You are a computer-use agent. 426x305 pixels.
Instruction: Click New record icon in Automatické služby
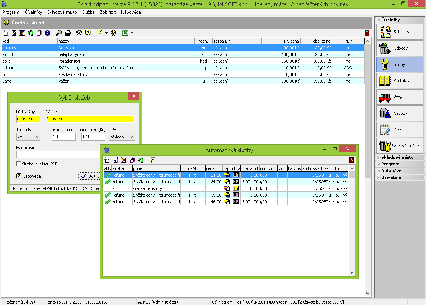click(107, 160)
